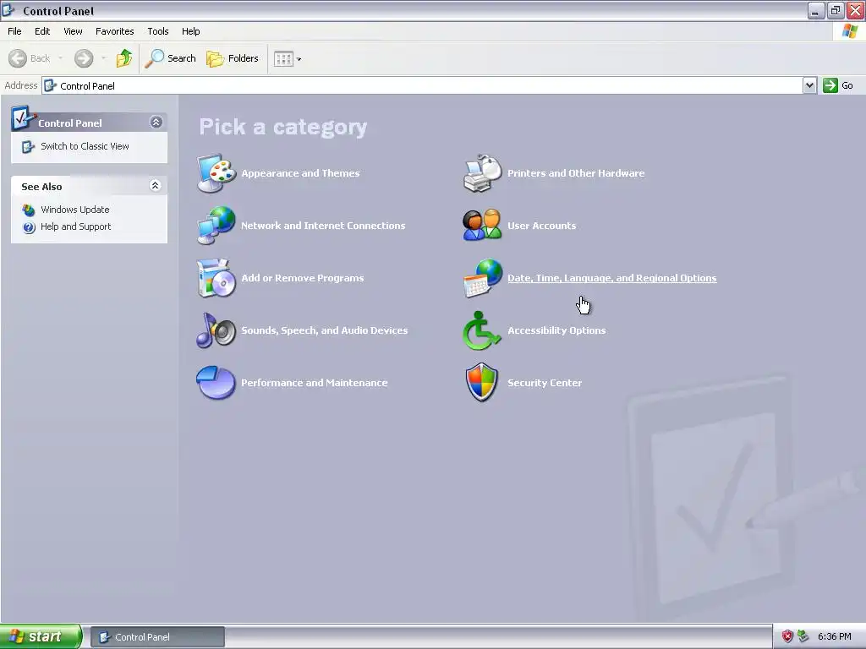866x649 pixels.
Task: Collapse the Control Panel sidebar section
Action: 156,122
